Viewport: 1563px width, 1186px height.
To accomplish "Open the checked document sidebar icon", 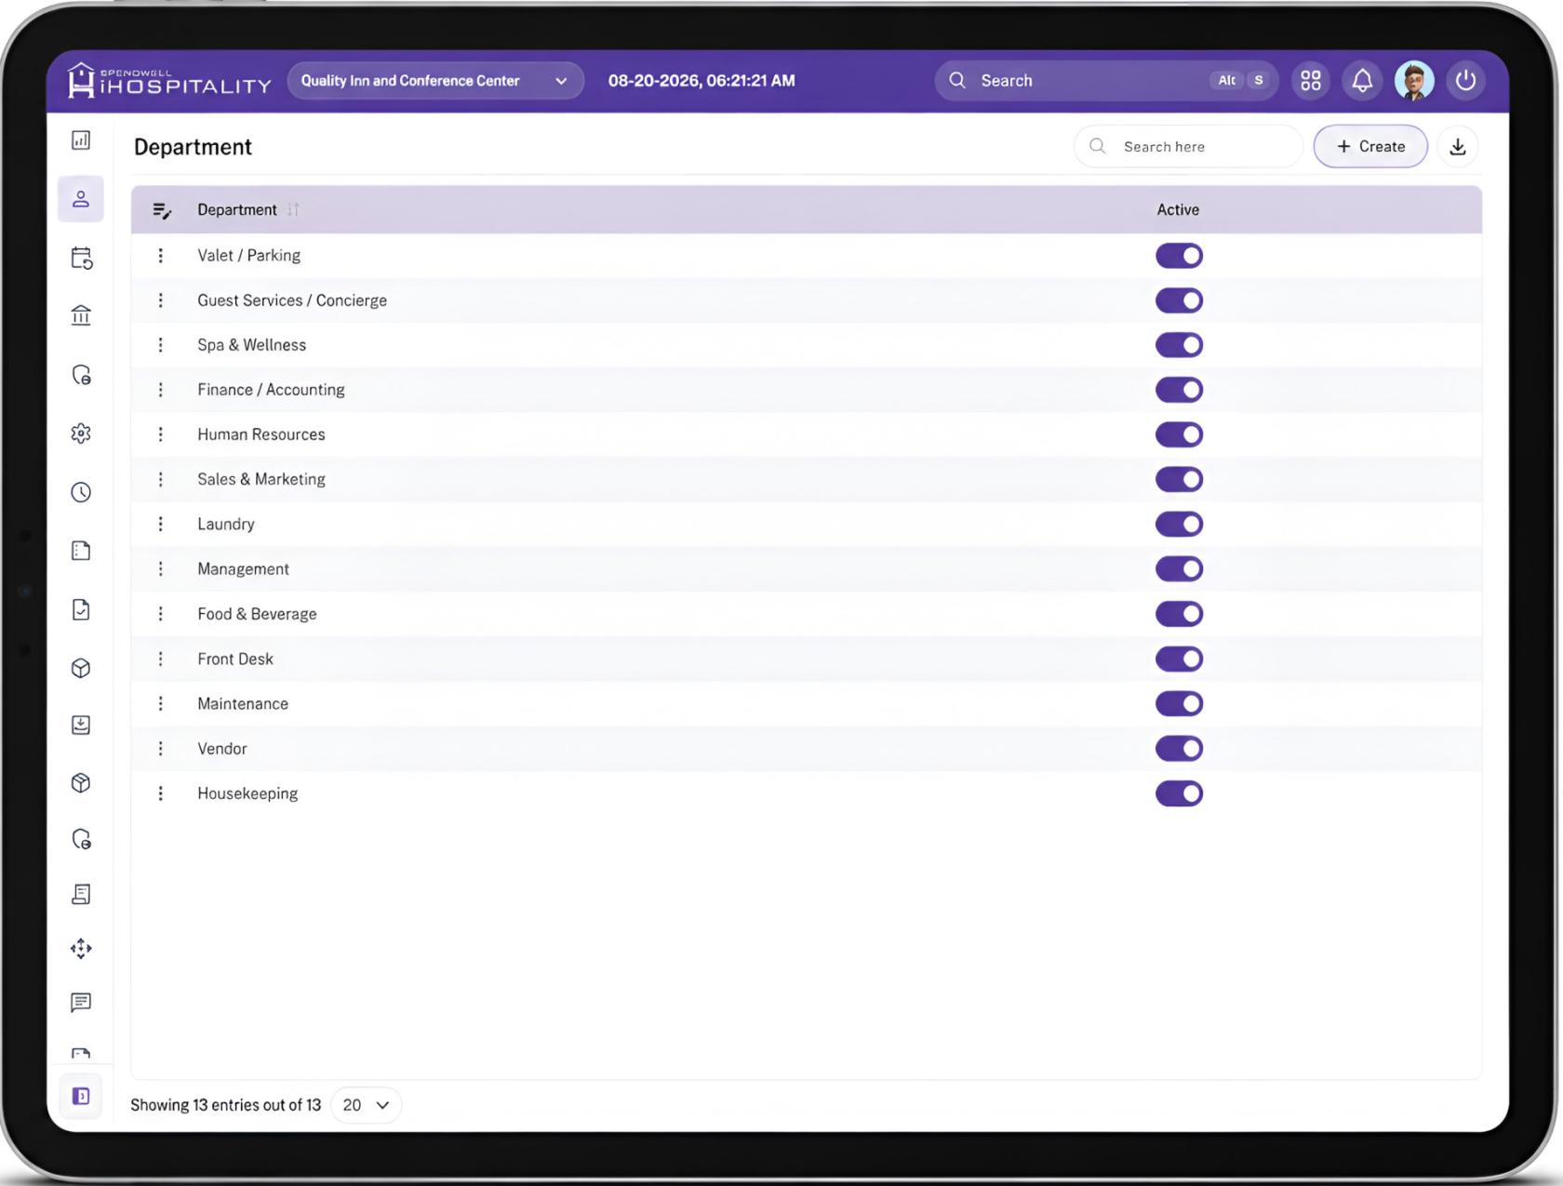I will pos(81,609).
